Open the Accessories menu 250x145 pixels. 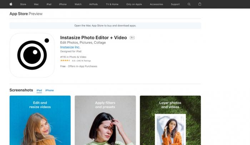156,4
